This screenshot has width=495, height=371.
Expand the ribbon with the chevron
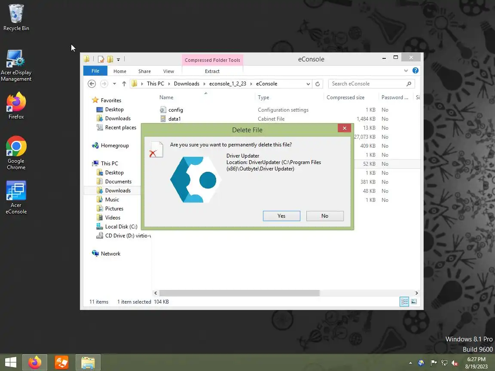[x=406, y=71]
